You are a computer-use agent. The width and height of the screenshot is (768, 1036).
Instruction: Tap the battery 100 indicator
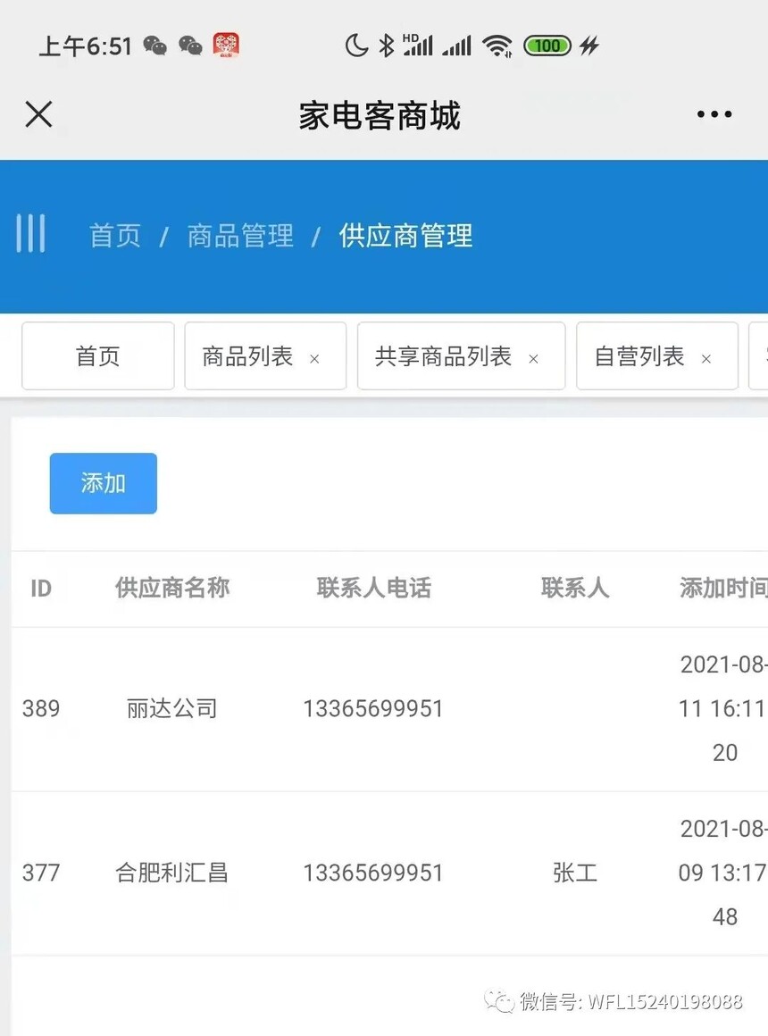tap(547, 46)
